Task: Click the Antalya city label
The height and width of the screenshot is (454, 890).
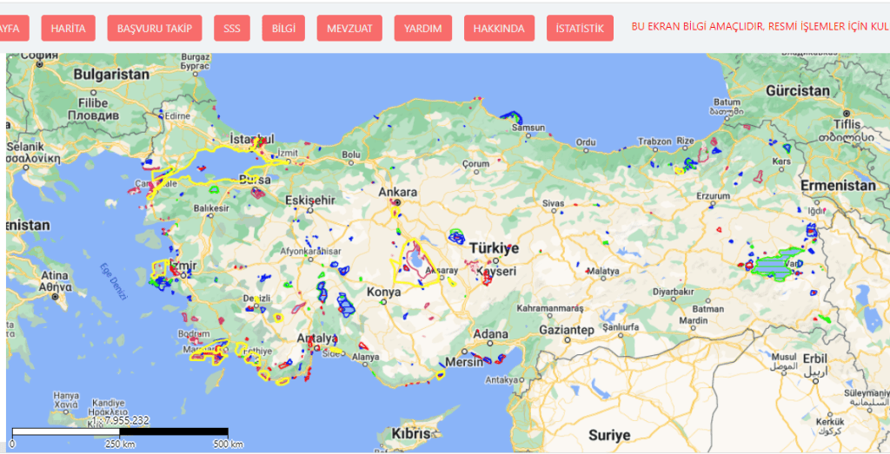Action: click(x=316, y=338)
